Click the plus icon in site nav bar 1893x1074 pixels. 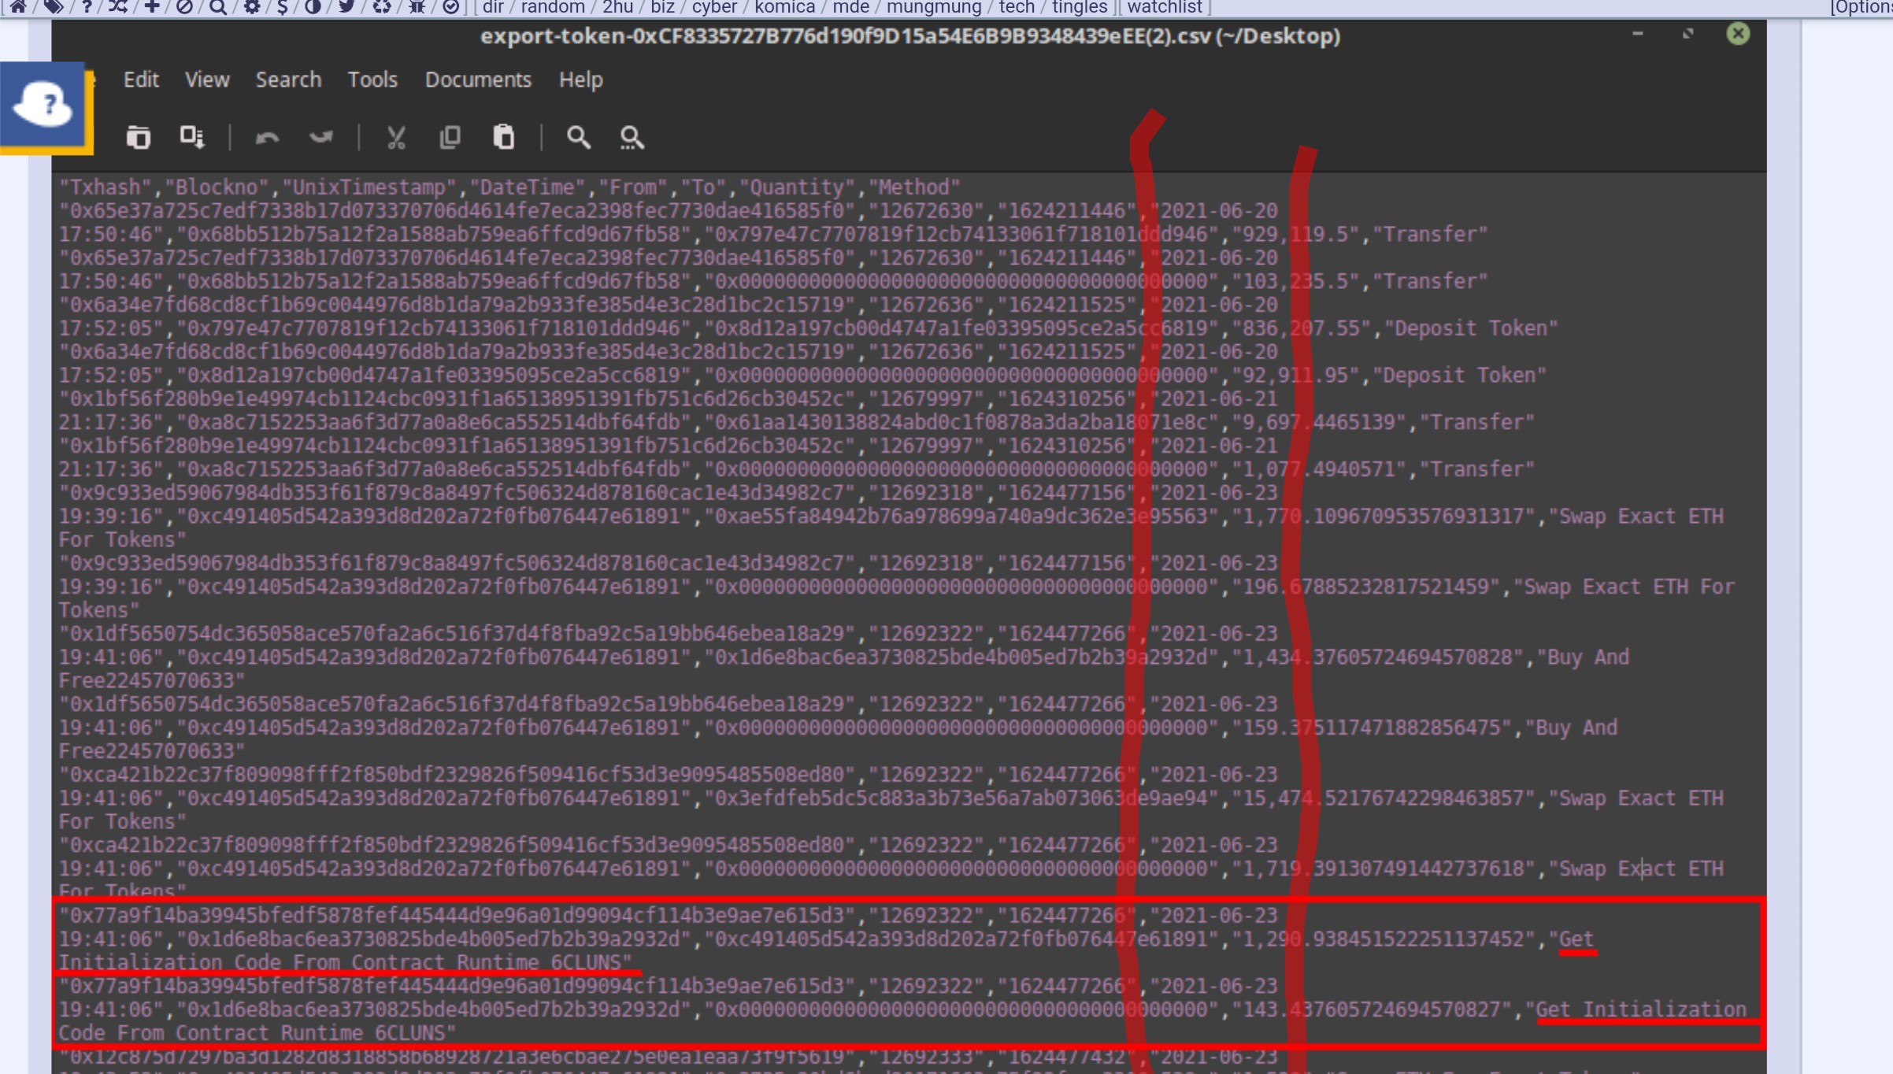pos(152,7)
